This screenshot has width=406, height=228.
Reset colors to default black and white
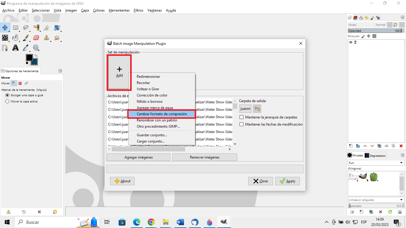pyautogui.click(x=27, y=63)
